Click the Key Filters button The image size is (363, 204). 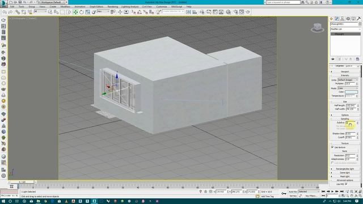(311, 196)
